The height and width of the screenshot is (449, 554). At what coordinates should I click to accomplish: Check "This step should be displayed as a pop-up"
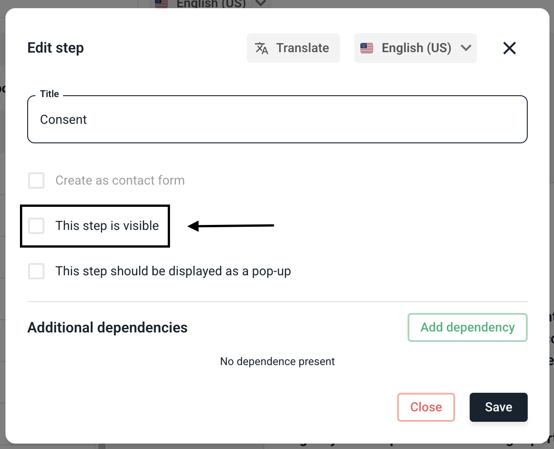tap(36, 271)
